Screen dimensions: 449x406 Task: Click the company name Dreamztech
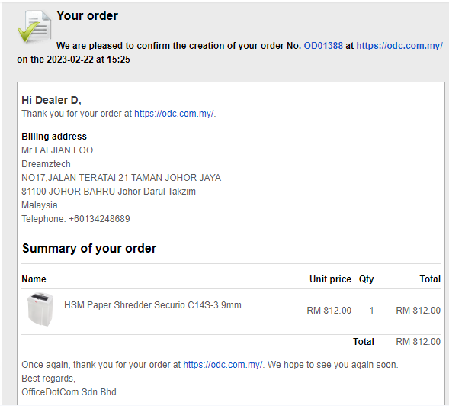[46, 164]
